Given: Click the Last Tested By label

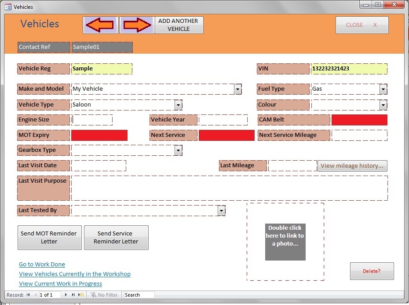Looking at the screenshot, I should [44, 210].
